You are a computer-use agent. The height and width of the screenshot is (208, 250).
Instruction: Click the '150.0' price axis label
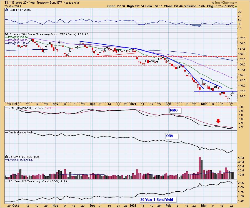pyautogui.click(x=242, y=65)
